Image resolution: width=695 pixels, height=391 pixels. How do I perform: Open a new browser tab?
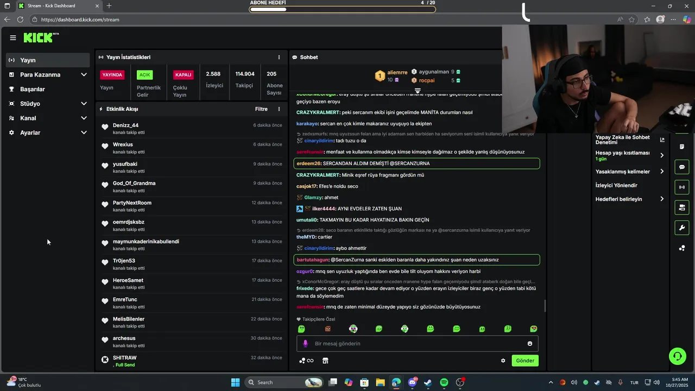click(109, 5)
